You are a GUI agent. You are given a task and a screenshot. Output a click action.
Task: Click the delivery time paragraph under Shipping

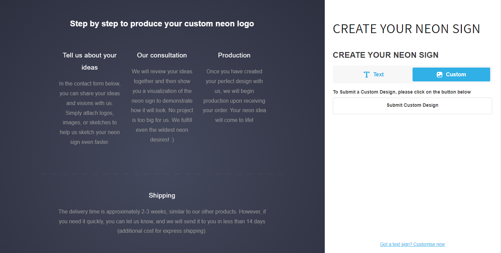click(x=162, y=221)
